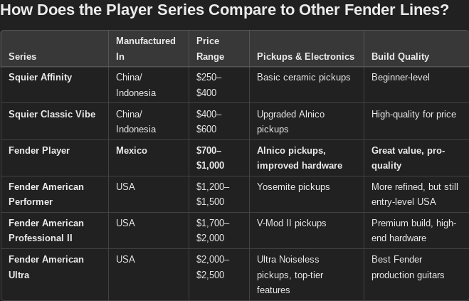Select the $700–$1,000 price cell
Viewport: 469px width, 301px height.
(210, 157)
